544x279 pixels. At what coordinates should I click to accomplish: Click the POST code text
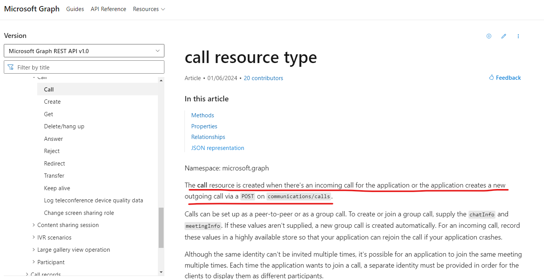click(248, 197)
